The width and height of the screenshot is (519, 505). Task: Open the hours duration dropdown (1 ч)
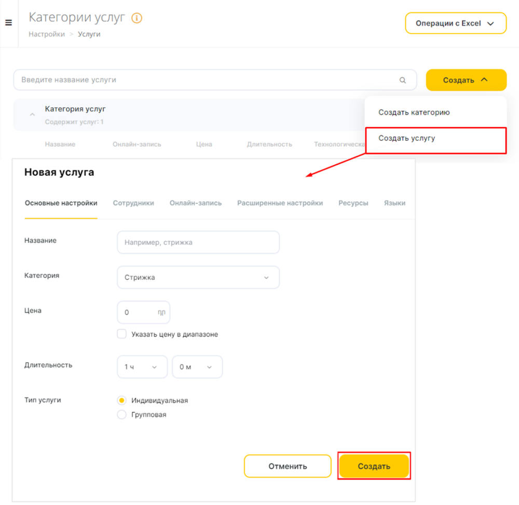pyautogui.click(x=142, y=367)
